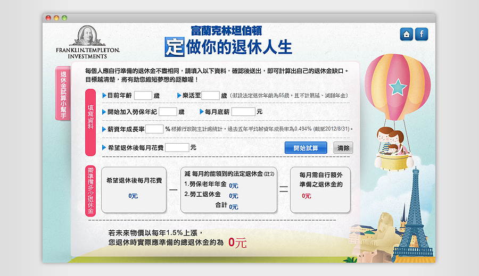
Task: Click the large red 0元 total retirement amount
Action: (237, 243)
